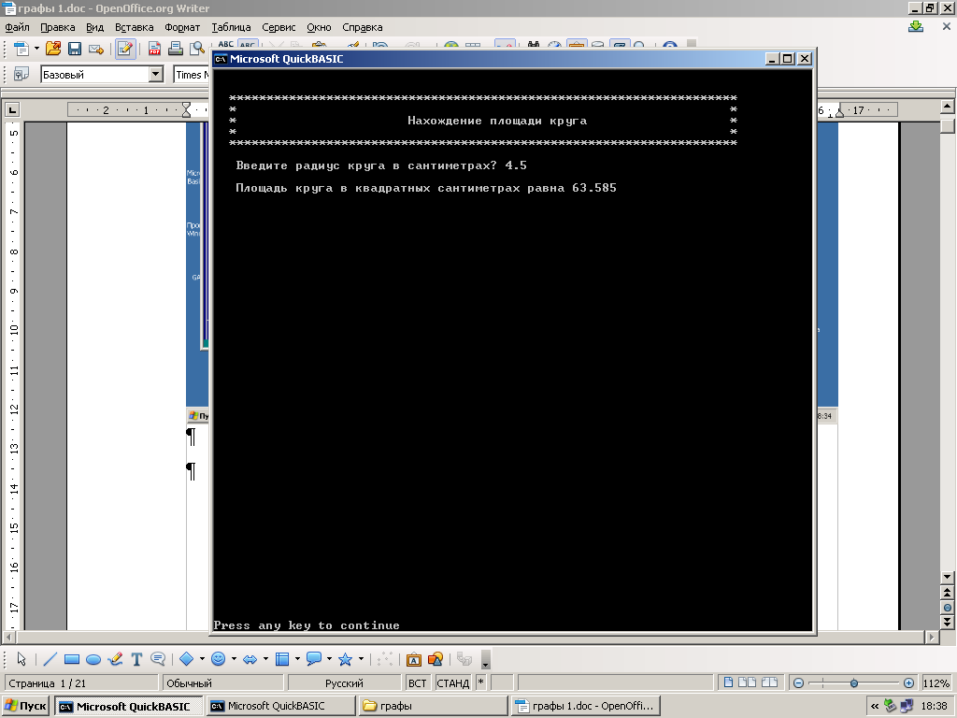
Task: Click the Basic Shapes diamond icon
Action: tap(187, 659)
